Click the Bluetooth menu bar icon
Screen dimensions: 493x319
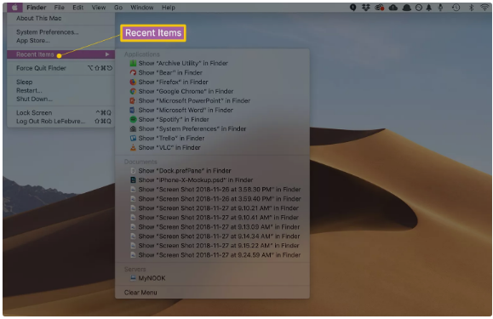pos(471,7)
